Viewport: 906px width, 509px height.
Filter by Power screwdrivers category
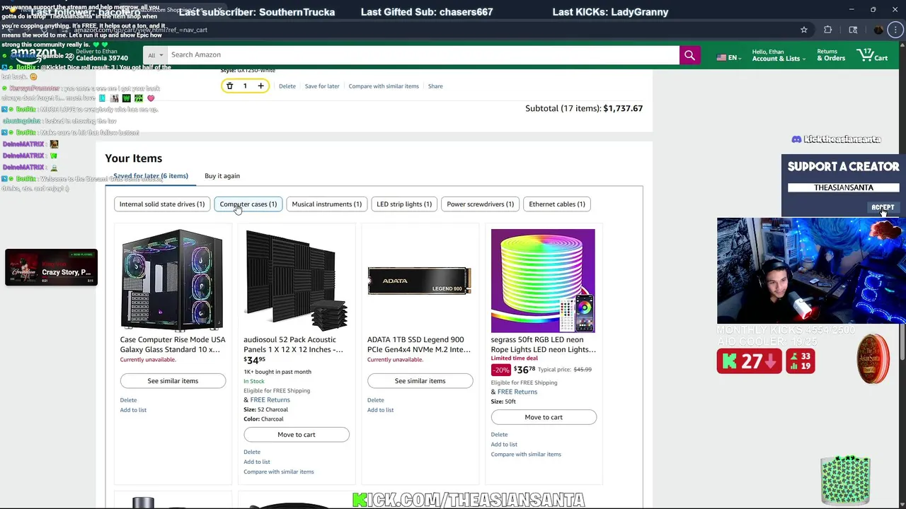[x=480, y=204]
